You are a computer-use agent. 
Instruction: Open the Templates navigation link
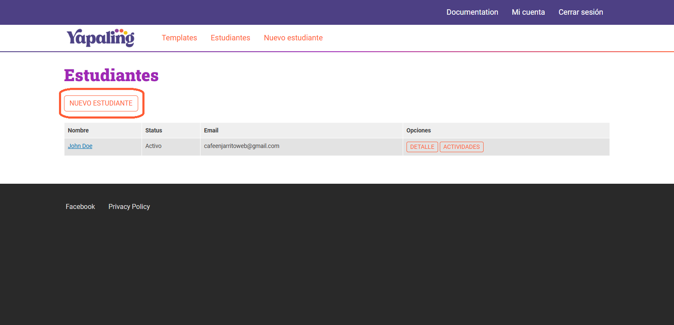click(179, 38)
